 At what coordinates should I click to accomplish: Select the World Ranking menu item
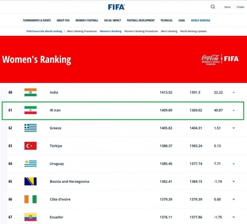[200, 21]
